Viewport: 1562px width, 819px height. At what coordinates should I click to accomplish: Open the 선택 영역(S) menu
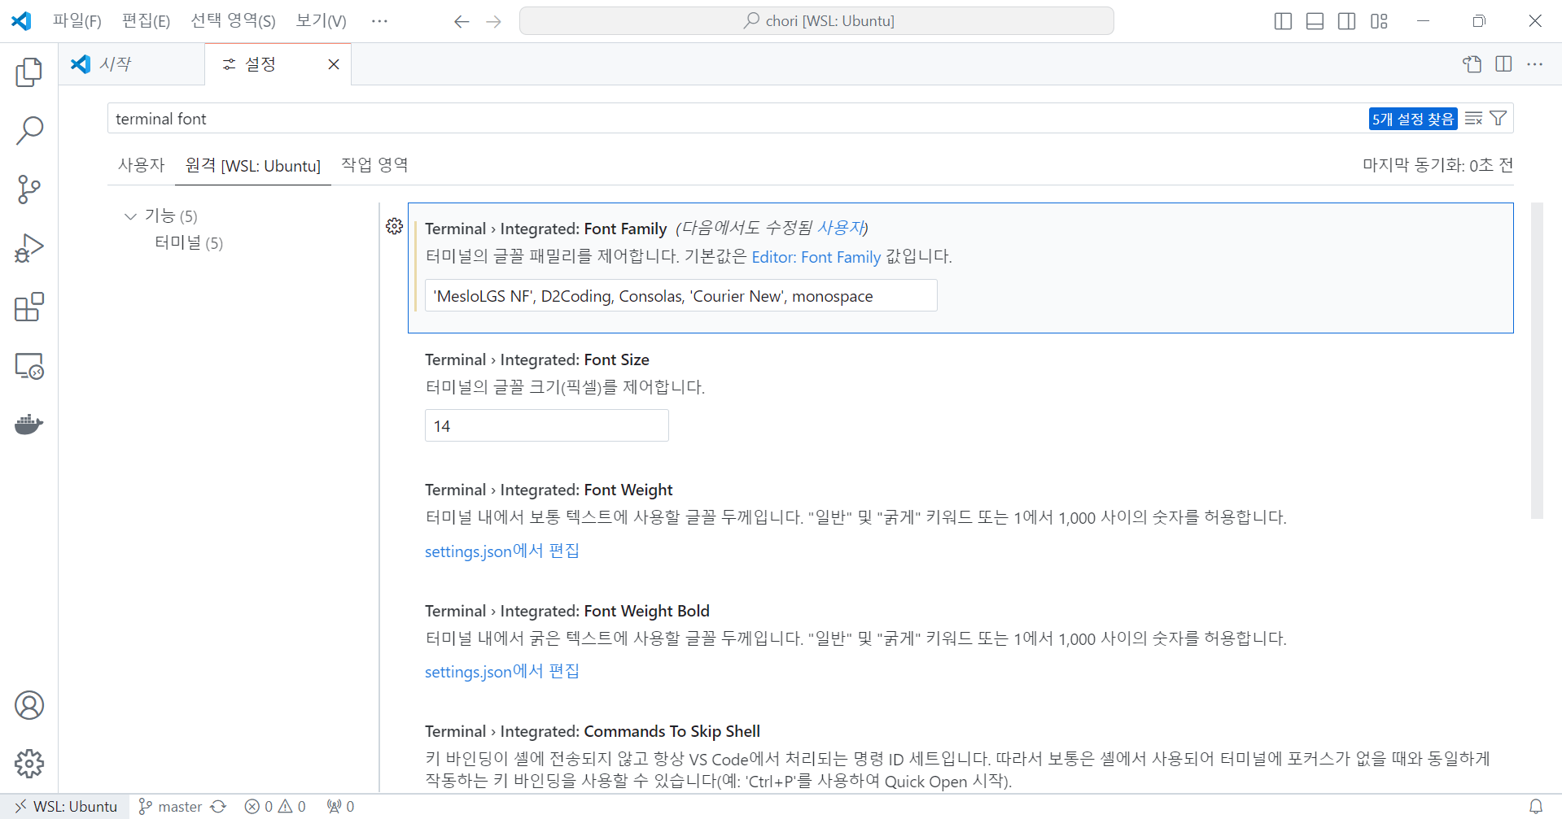[x=233, y=21]
